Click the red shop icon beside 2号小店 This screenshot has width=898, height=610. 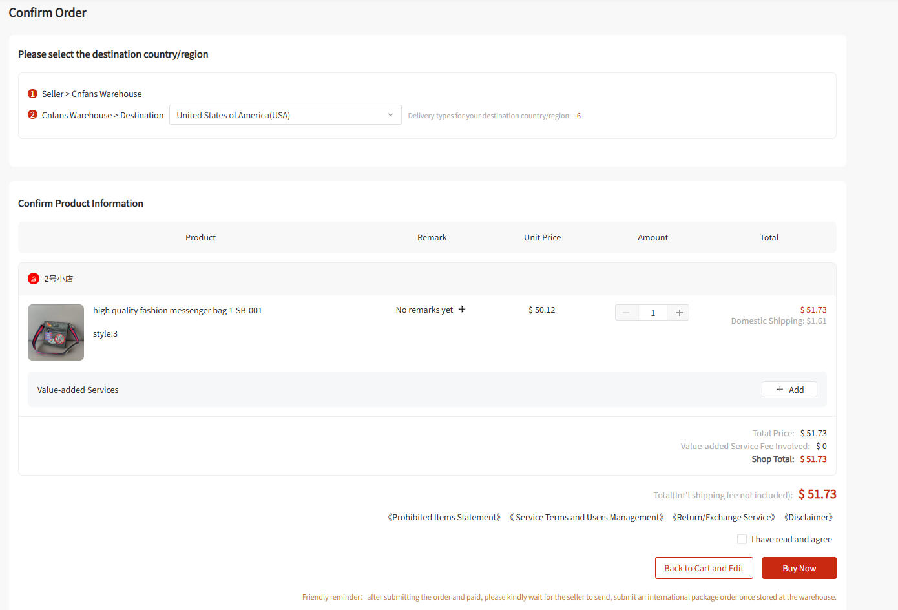[34, 279]
